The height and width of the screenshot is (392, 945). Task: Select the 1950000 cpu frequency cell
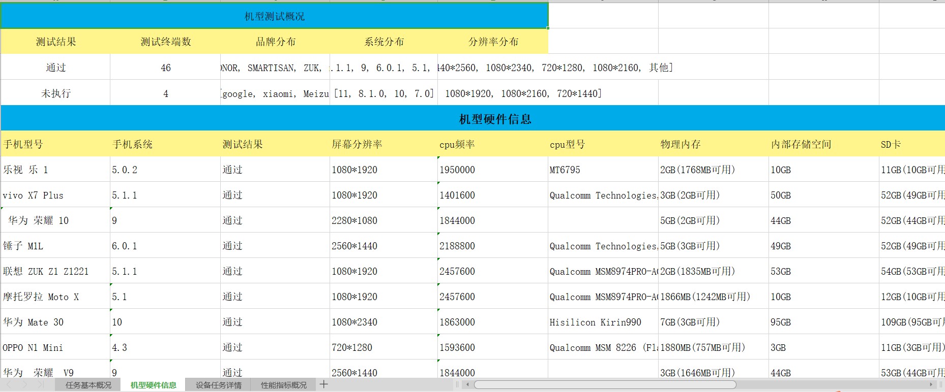[493, 170]
